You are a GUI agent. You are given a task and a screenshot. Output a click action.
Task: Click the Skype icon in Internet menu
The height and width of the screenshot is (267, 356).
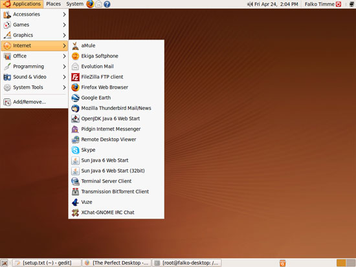pos(75,150)
